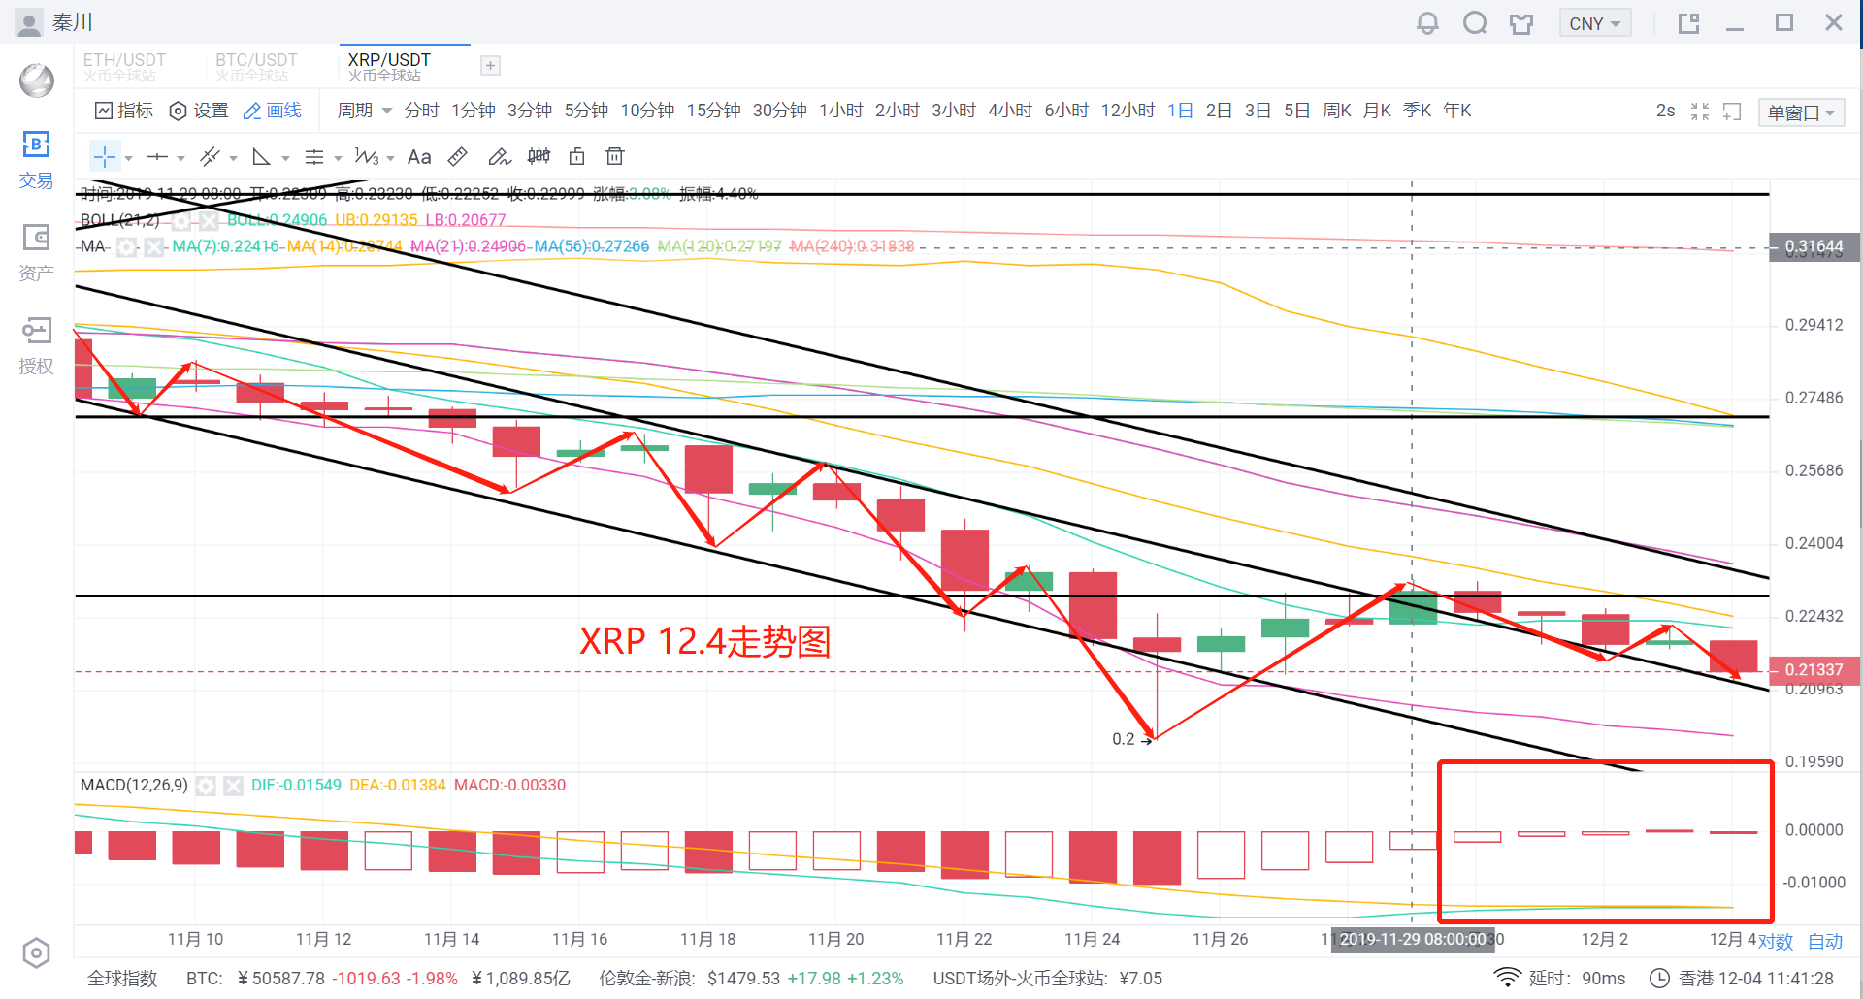Image resolution: width=1863 pixels, height=999 pixels.
Task: Click the 全球指数 global index label
Action: (x=122, y=979)
